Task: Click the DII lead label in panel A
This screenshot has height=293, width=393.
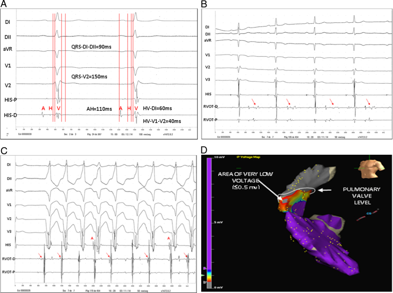Action: (x=8, y=37)
